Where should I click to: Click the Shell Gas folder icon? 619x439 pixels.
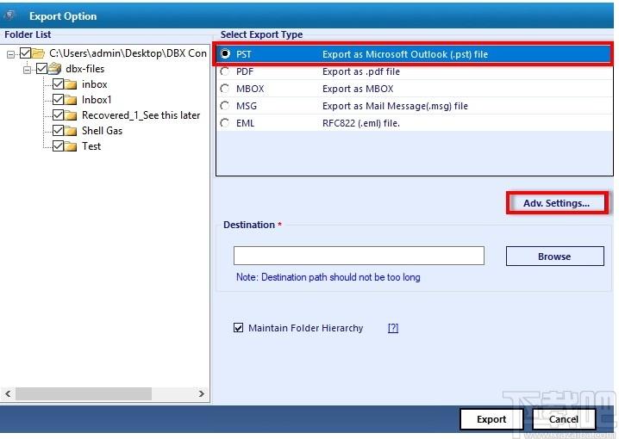point(71,131)
